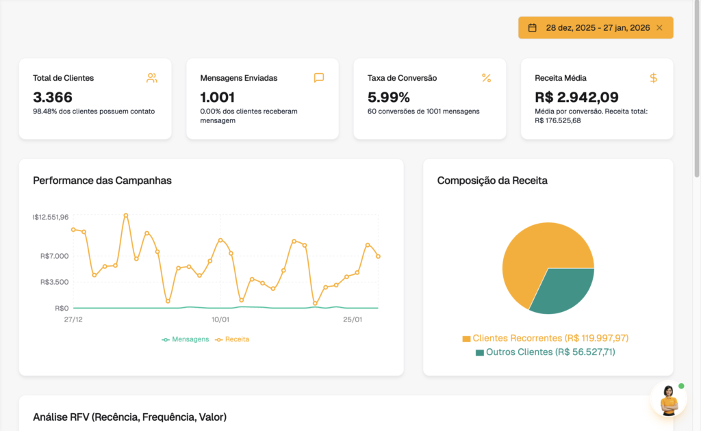Toggle Clientes Recorrentes in pie legend
This screenshot has width=701, height=431.
[x=546, y=338]
